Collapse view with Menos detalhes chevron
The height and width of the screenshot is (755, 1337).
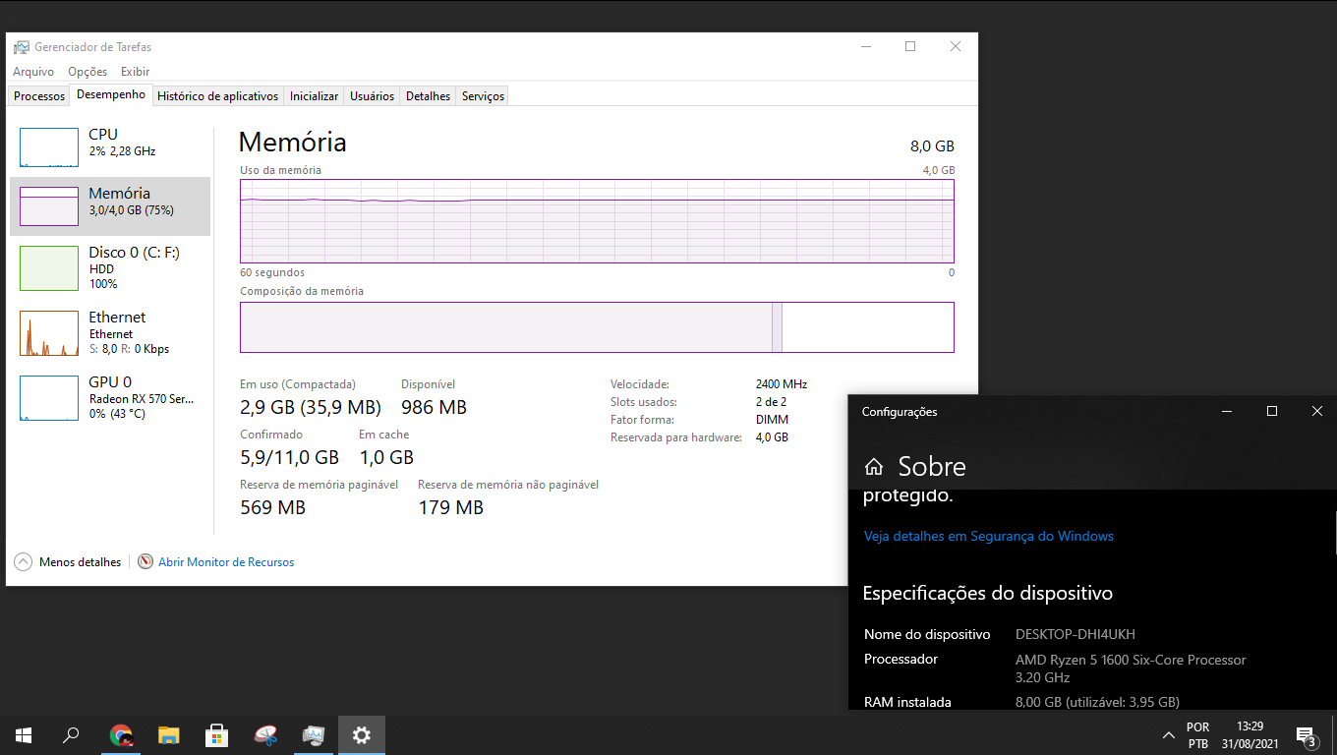[x=24, y=562]
